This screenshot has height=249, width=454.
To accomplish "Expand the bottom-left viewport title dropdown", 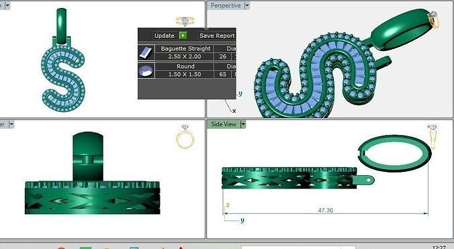I will (x=11, y=124).
